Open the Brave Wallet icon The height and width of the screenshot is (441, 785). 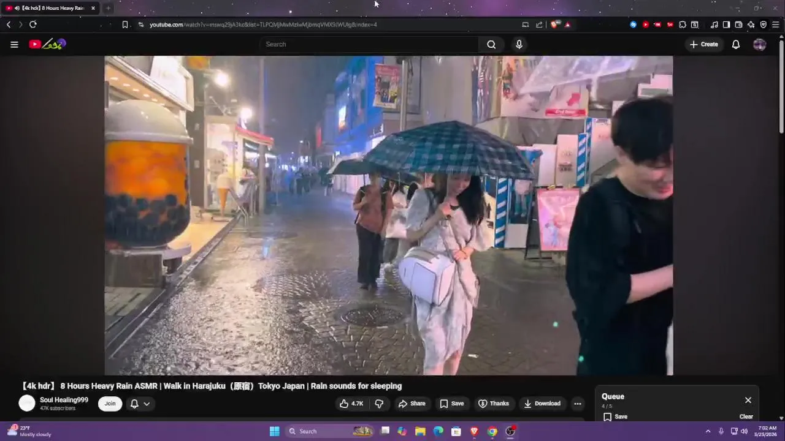738,24
